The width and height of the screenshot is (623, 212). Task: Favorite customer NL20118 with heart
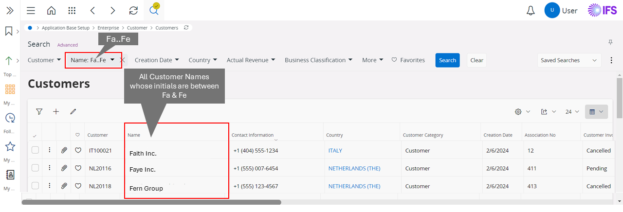78,186
